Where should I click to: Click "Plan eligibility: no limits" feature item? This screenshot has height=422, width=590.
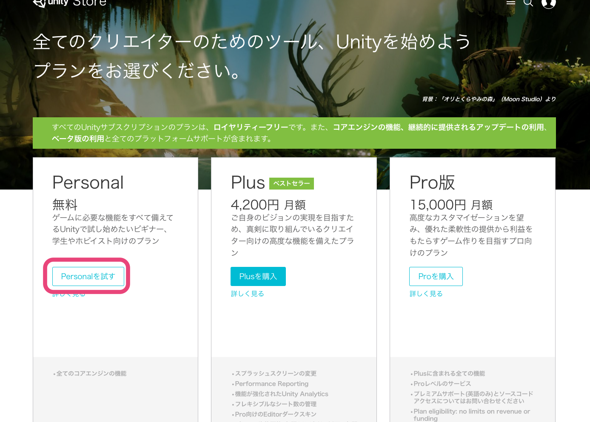(x=472, y=415)
